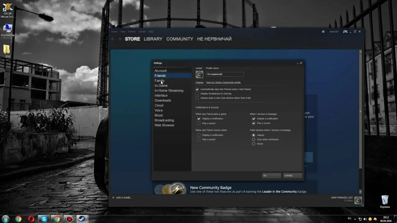Open Steam menu in menu bar
The height and width of the screenshot is (223, 397).
114,32
